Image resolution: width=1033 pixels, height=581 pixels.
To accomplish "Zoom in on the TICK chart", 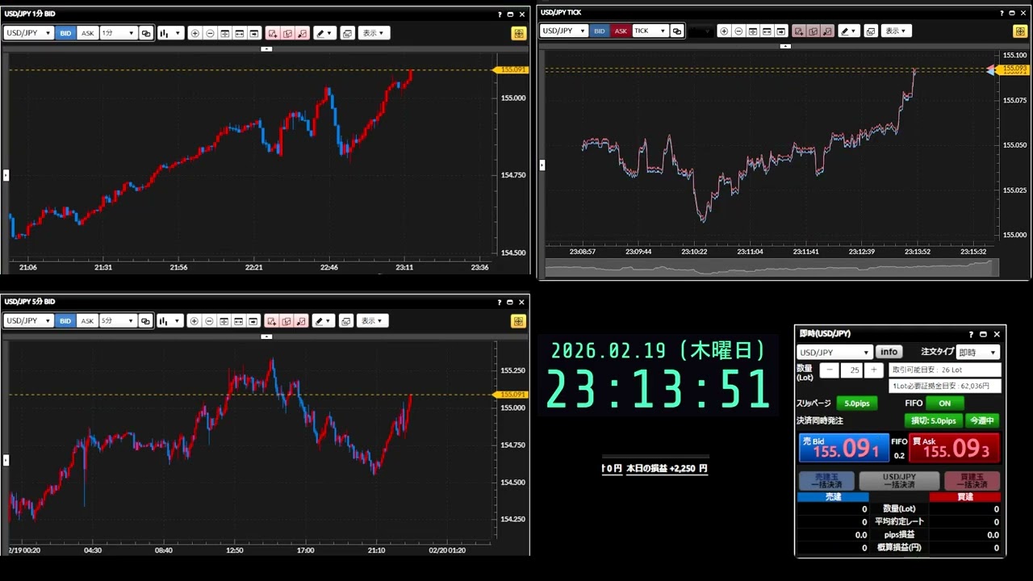I will coord(724,31).
